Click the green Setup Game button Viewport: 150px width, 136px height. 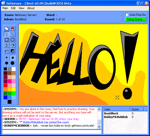[x=136, y=19]
